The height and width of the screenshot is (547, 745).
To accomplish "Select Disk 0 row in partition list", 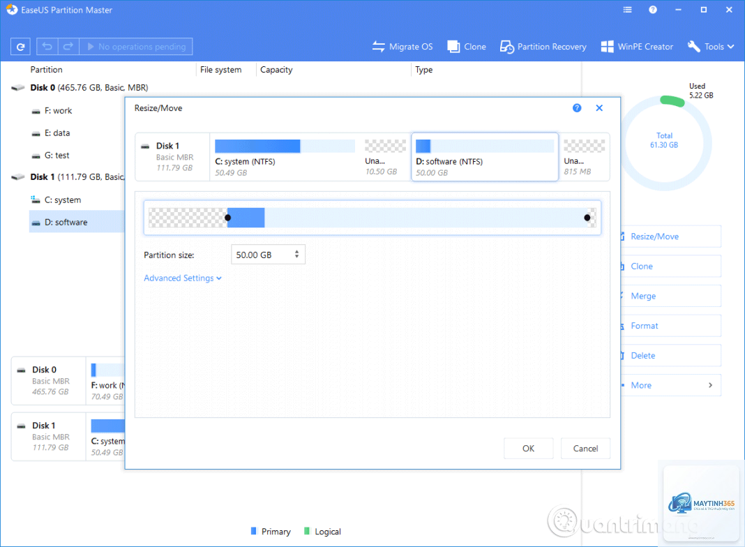I will tap(80, 87).
